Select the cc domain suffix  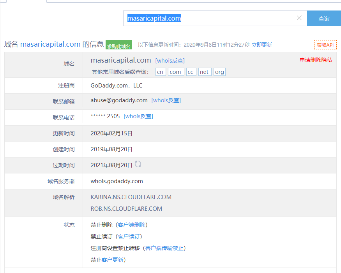(x=191, y=72)
